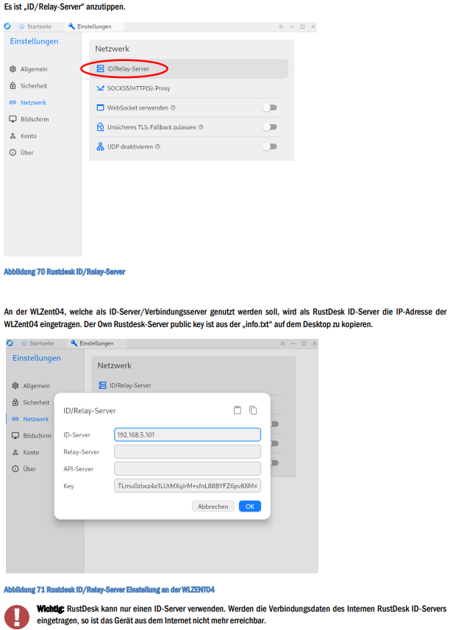
Task: Click 'Einstellungen' heading in Figure 70 sidebar
Action: pyautogui.click(x=34, y=41)
